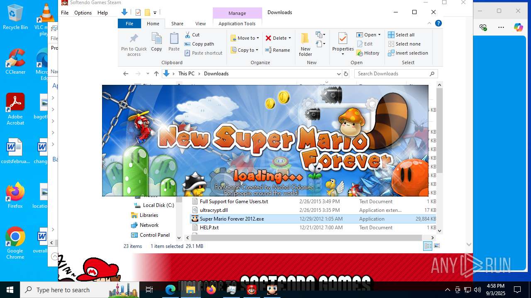Open recent locations dropdown near Forward arrow
531x298 pixels.
[148, 74]
